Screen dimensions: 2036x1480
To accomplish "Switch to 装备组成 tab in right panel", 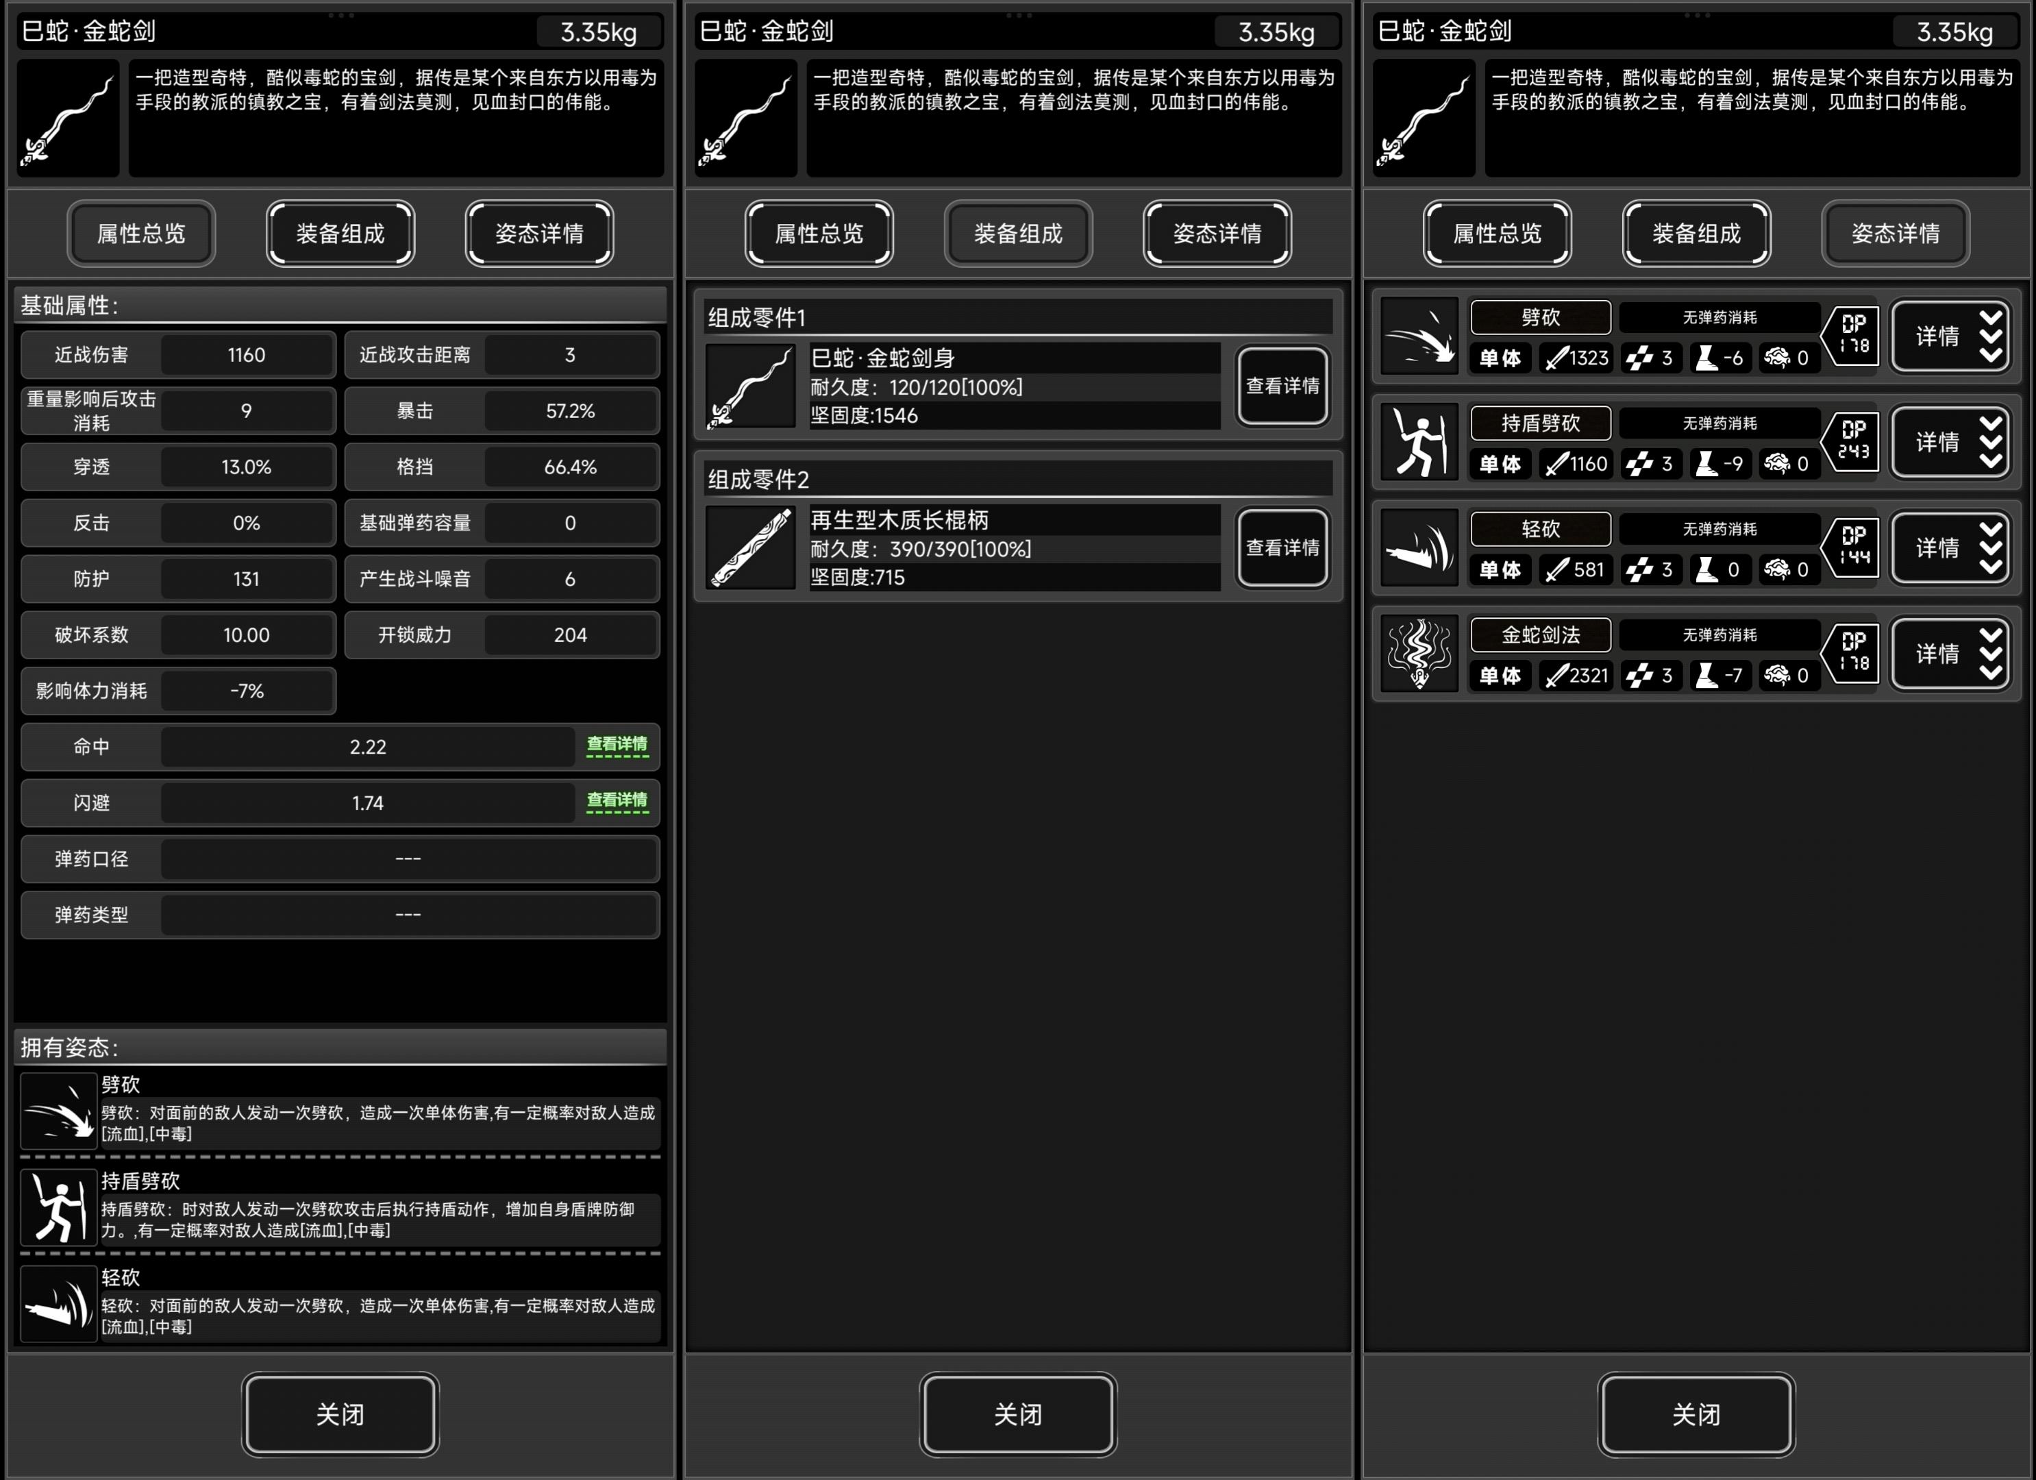I will click(1697, 234).
